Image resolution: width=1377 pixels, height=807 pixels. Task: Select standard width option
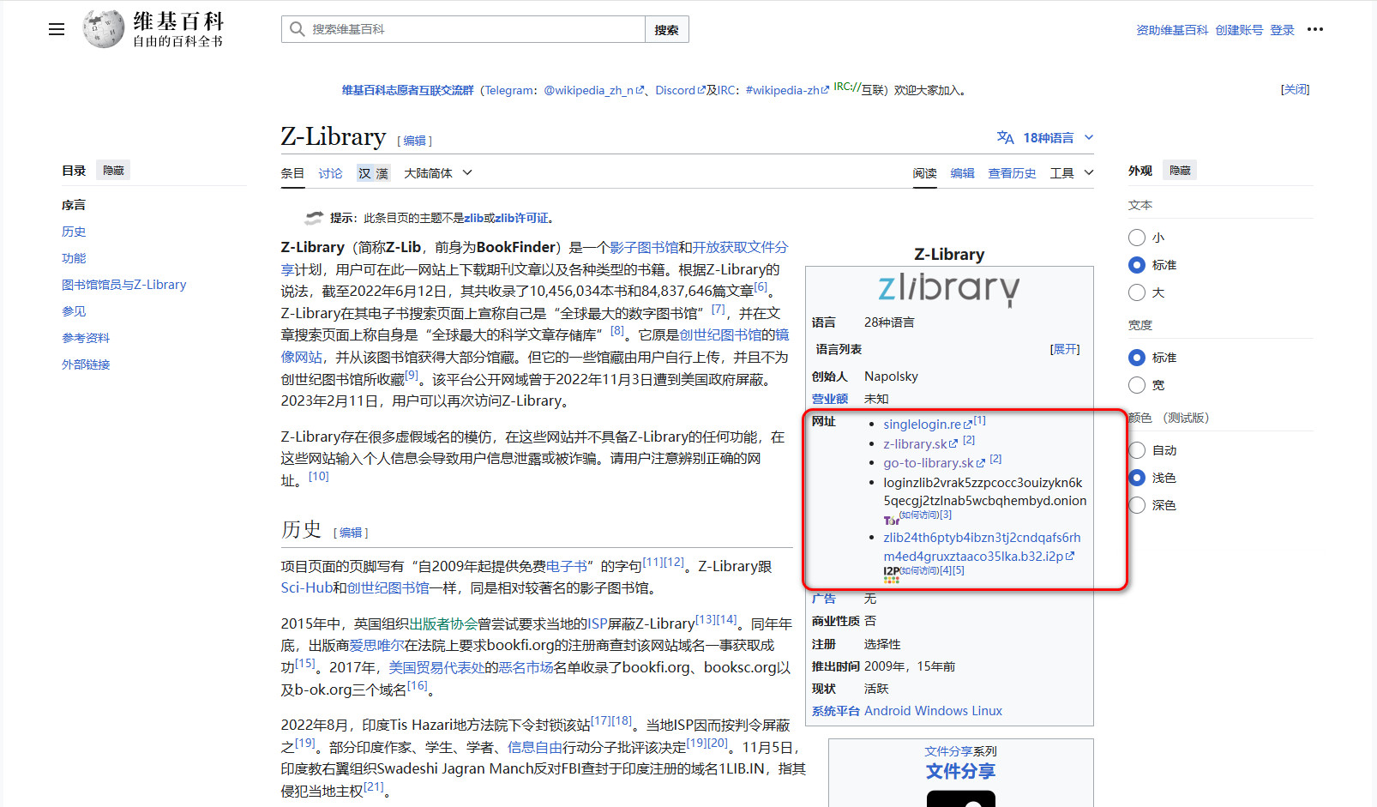point(1137,358)
